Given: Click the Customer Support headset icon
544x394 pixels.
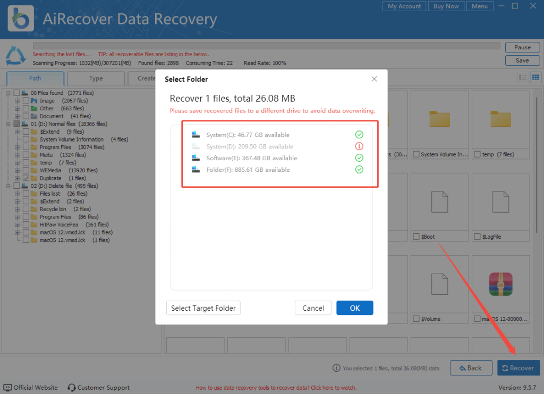Looking at the screenshot, I should (72, 388).
